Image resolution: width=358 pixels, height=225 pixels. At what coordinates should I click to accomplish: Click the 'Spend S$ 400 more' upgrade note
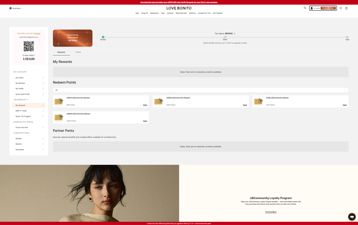pos(225,43)
